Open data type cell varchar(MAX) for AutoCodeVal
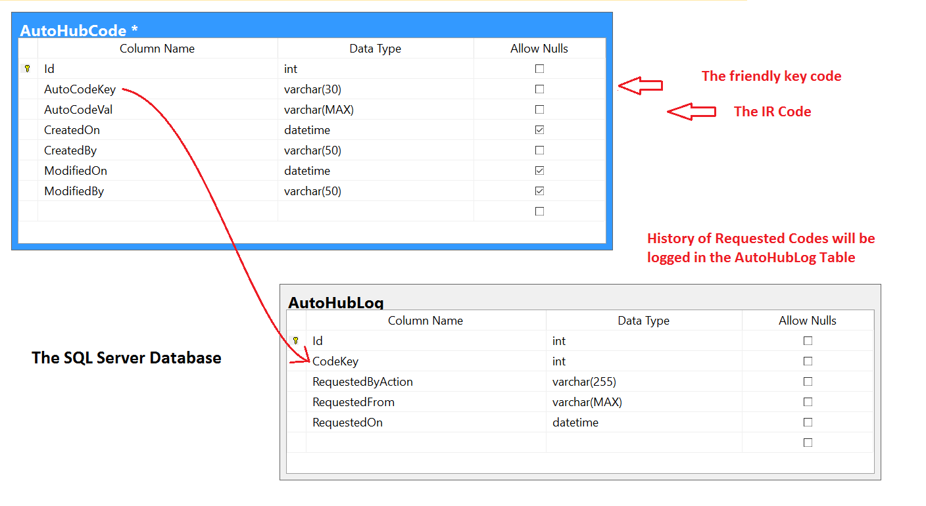 [x=375, y=110]
